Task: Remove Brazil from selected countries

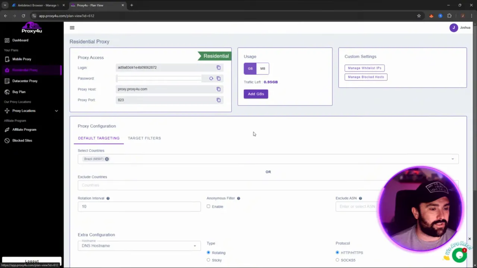Action: point(107,159)
